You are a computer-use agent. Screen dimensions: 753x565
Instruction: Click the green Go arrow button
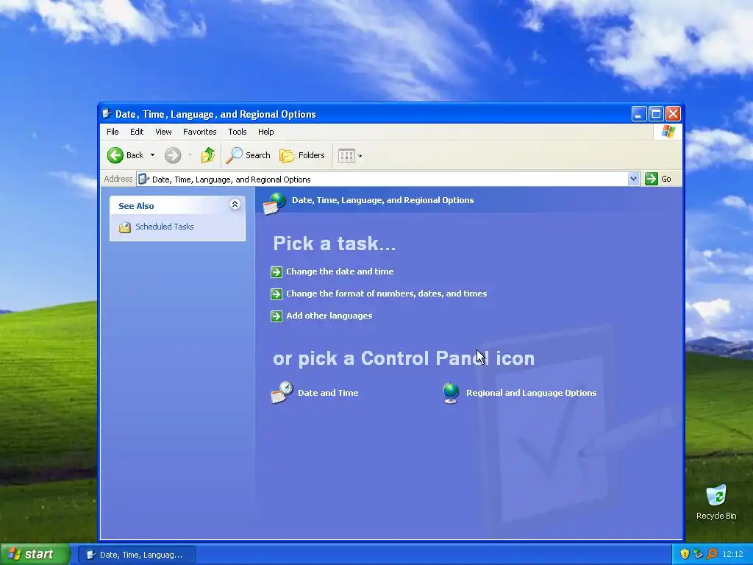click(652, 179)
